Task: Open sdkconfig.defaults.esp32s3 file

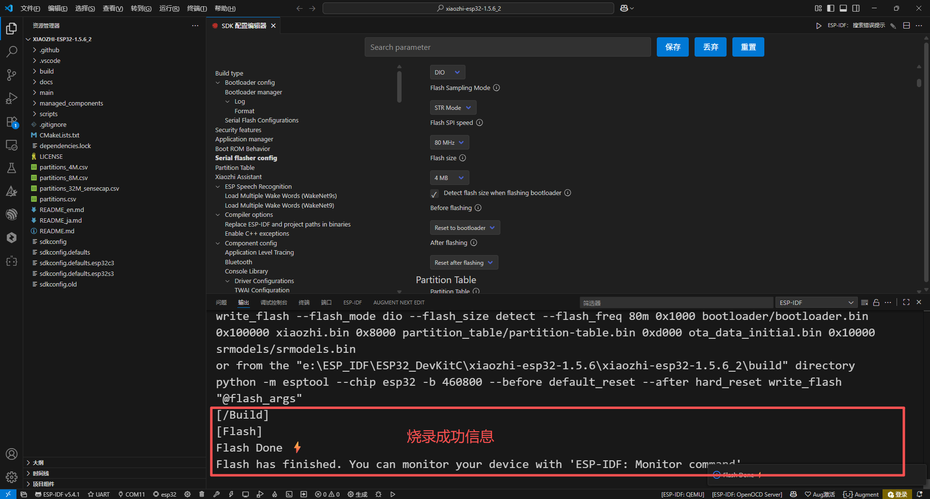Action: tap(77, 273)
